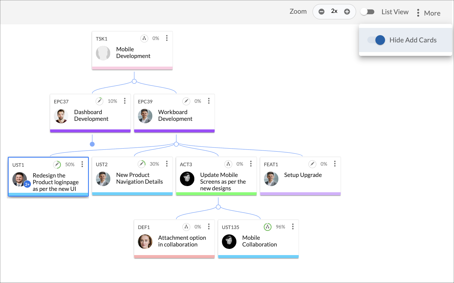
Task: Expand the collapsed node below EPC37
Action: coord(92,144)
